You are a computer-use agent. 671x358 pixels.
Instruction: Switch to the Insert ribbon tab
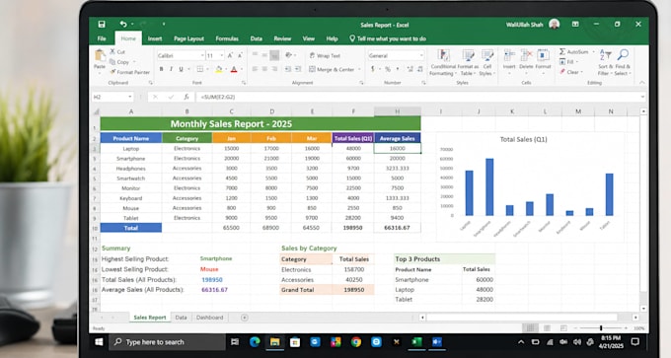155,38
